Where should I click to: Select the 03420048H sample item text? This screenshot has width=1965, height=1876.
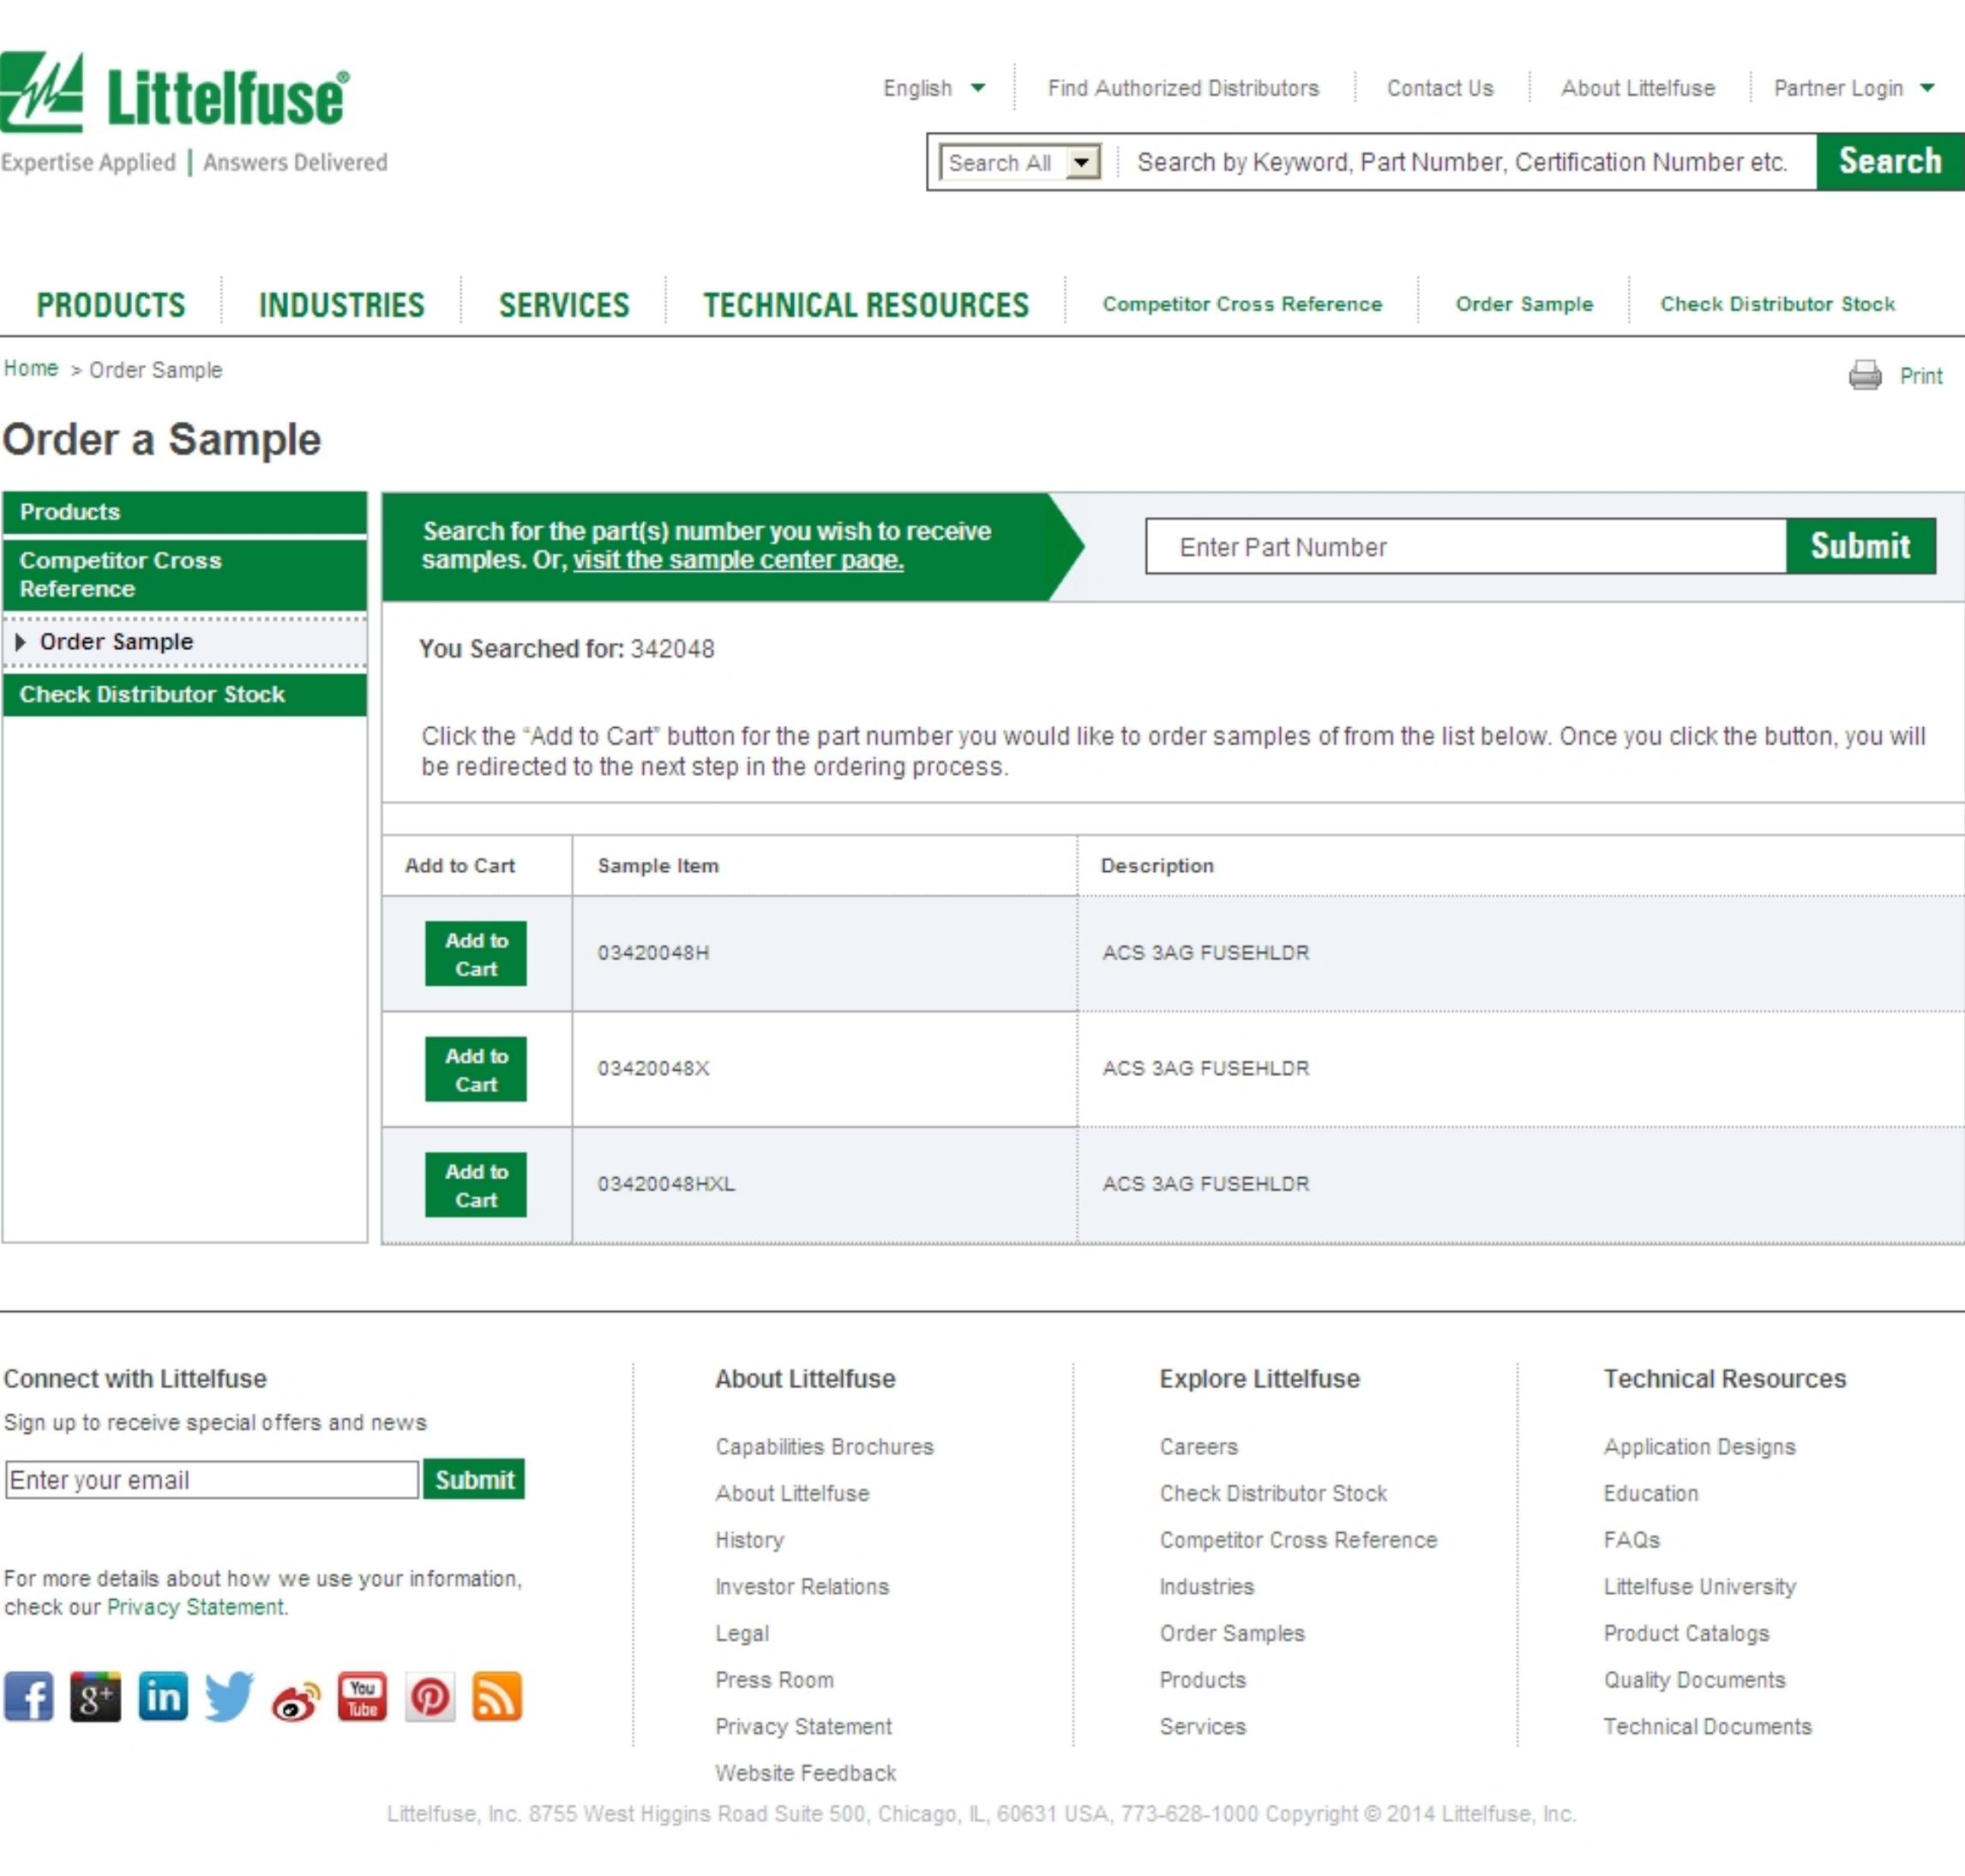pos(653,953)
